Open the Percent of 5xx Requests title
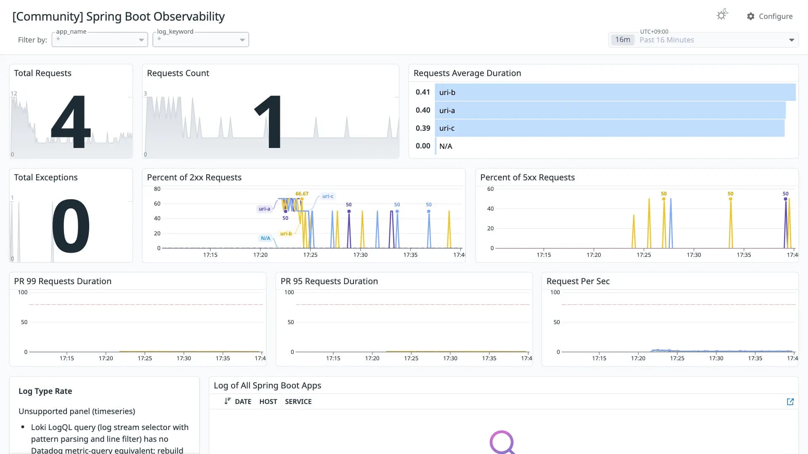This screenshot has width=808, height=454. pyautogui.click(x=527, y=177)
